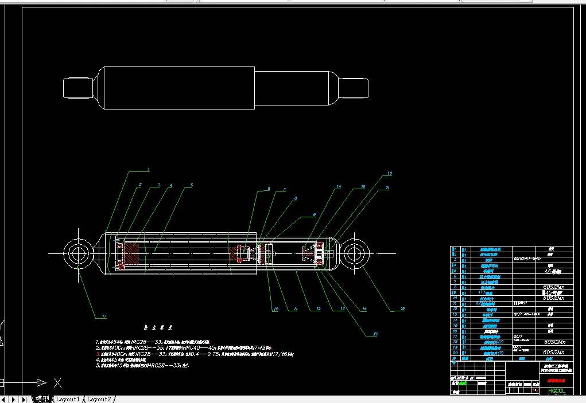Click the next-tab right arrow
Viewport: 586px width, 403px height.
point(13,400)
